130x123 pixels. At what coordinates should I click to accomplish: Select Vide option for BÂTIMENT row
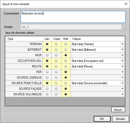tap(66, 49)
